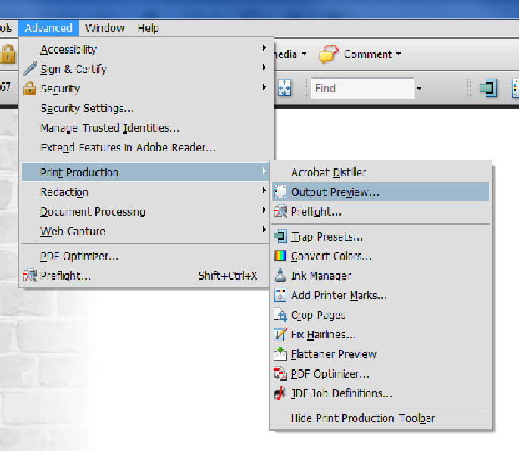
Task: Open the Comment dropdown arrow
Action: (399, 54)
